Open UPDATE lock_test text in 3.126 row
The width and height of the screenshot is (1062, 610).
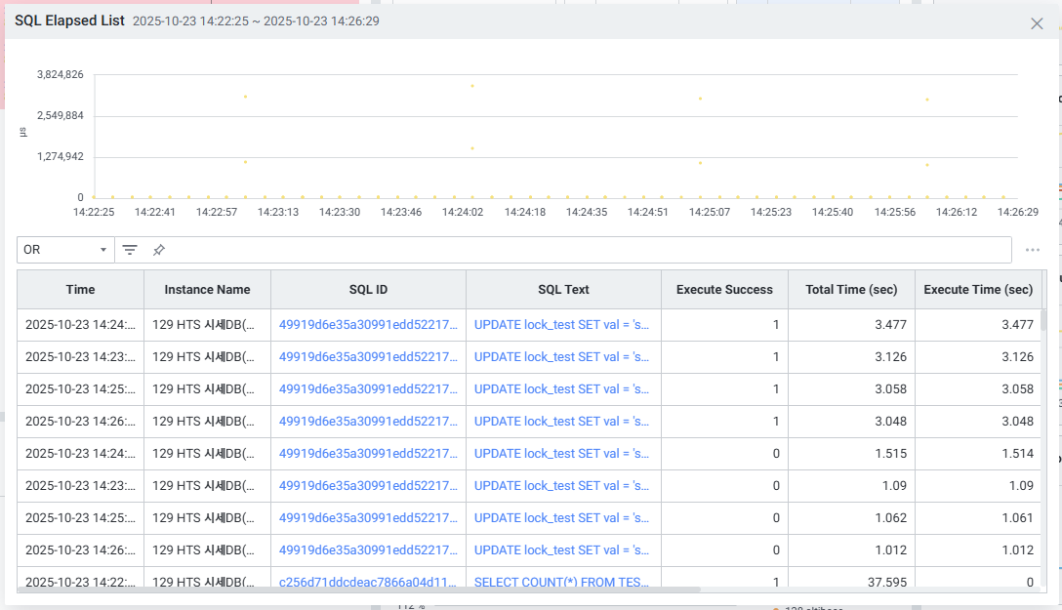coord(561,357)
